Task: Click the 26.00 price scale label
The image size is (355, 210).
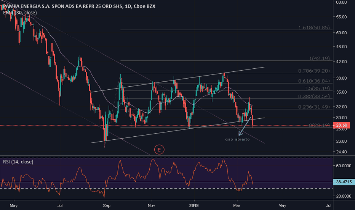Action: pyautogui.click(x=341, y=141)
